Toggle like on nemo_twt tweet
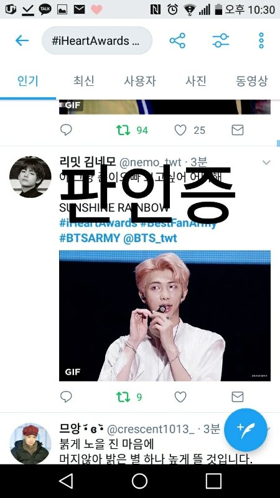Screen dimensions: 280x498 (180, 397)
